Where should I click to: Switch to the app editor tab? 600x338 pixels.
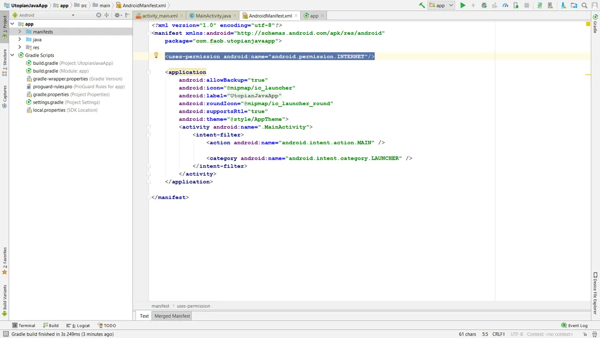314,15
